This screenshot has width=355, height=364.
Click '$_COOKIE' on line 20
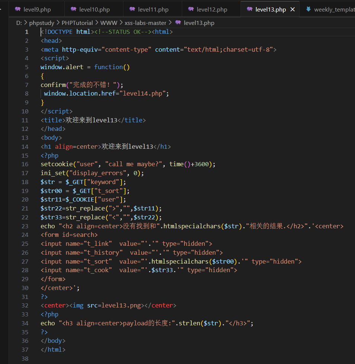pyautogui.click(x=80, y=200)
